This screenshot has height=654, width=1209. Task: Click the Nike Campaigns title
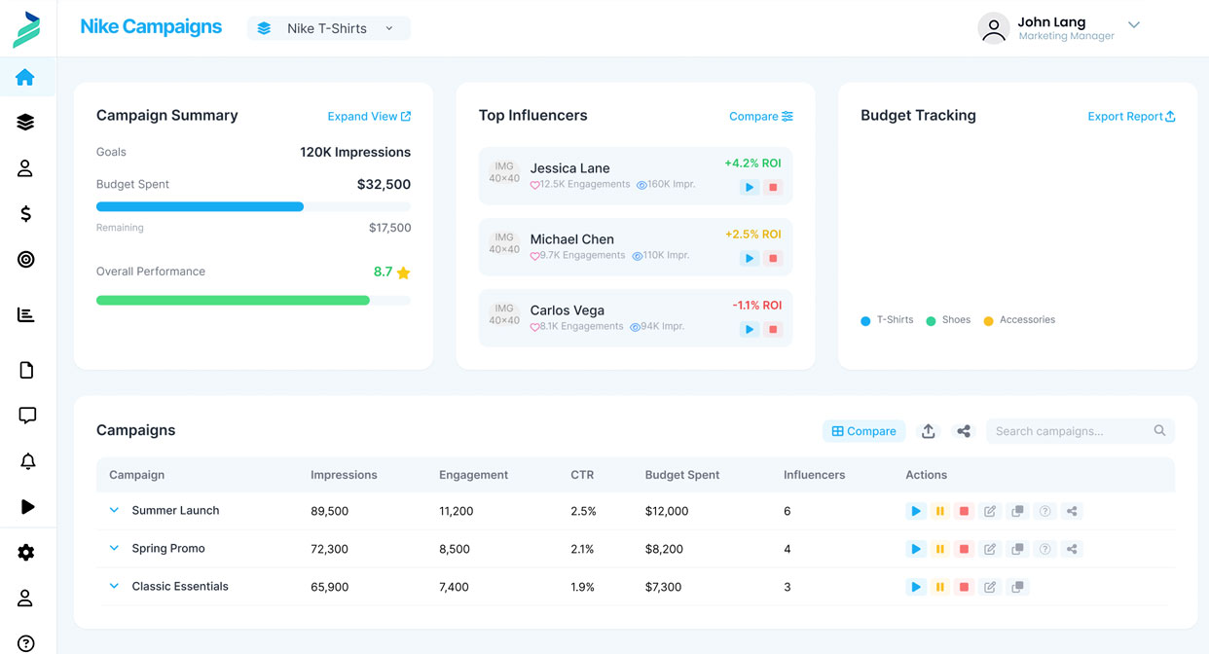click(x=151, y=27)
